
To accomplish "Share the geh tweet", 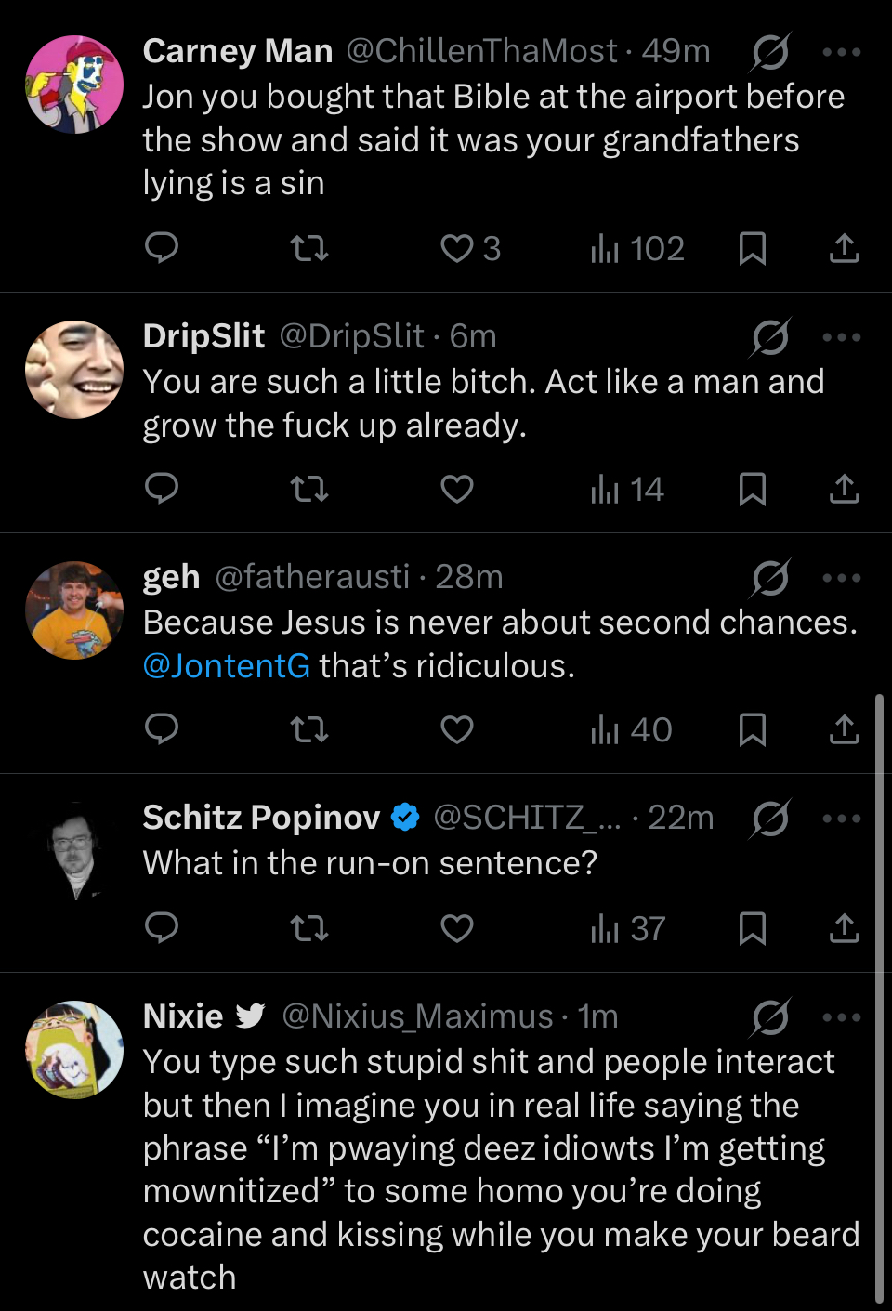I will tap(844, 730).
